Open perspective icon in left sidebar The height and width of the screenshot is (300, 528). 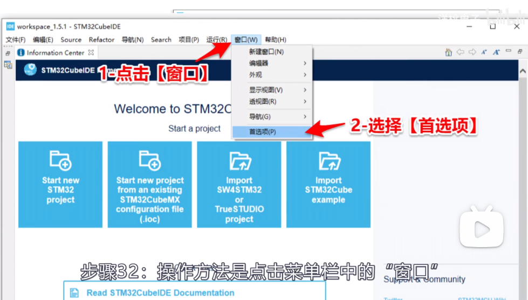[8, 65]
